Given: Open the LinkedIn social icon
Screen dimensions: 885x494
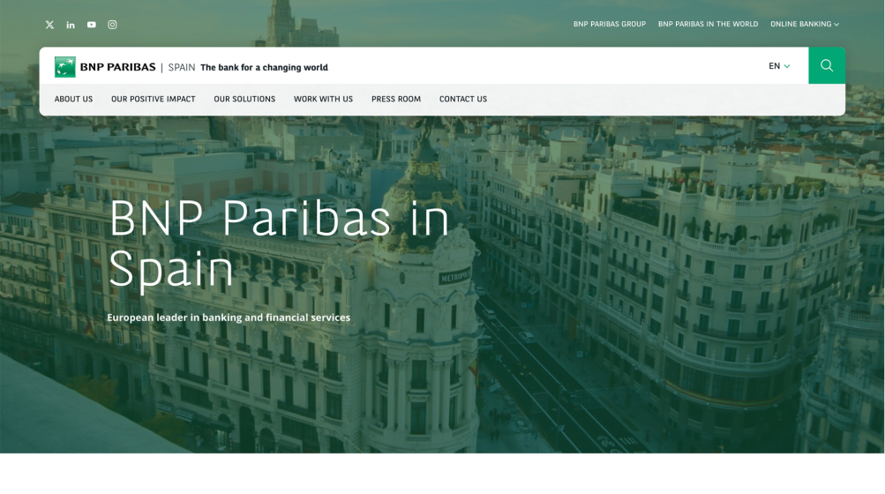Looking at the screenshot, I should 71,25.
